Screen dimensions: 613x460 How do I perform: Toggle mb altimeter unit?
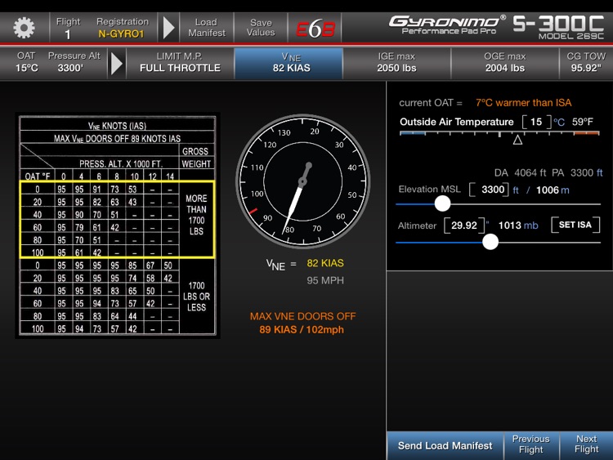[531, 226]
